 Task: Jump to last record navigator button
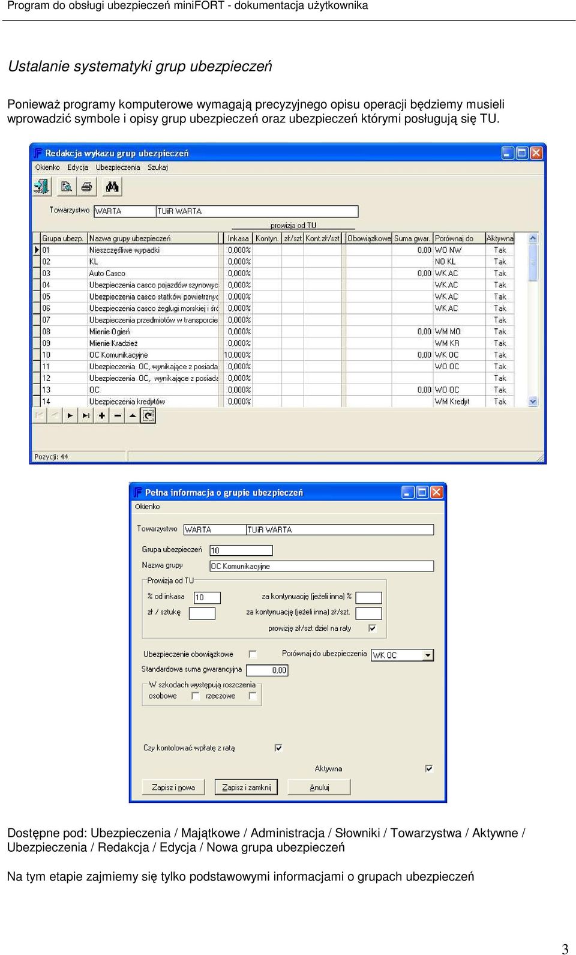coord(86,415)
